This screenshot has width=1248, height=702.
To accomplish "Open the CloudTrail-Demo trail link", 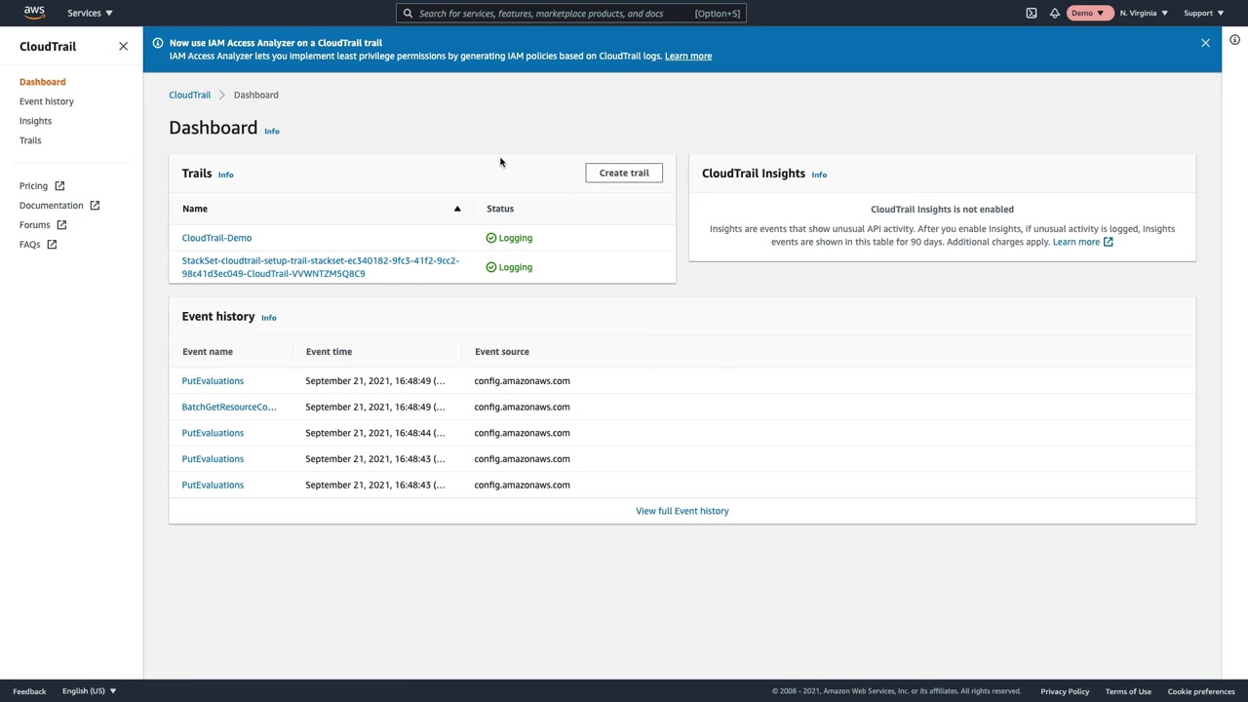I will point(216,238).
